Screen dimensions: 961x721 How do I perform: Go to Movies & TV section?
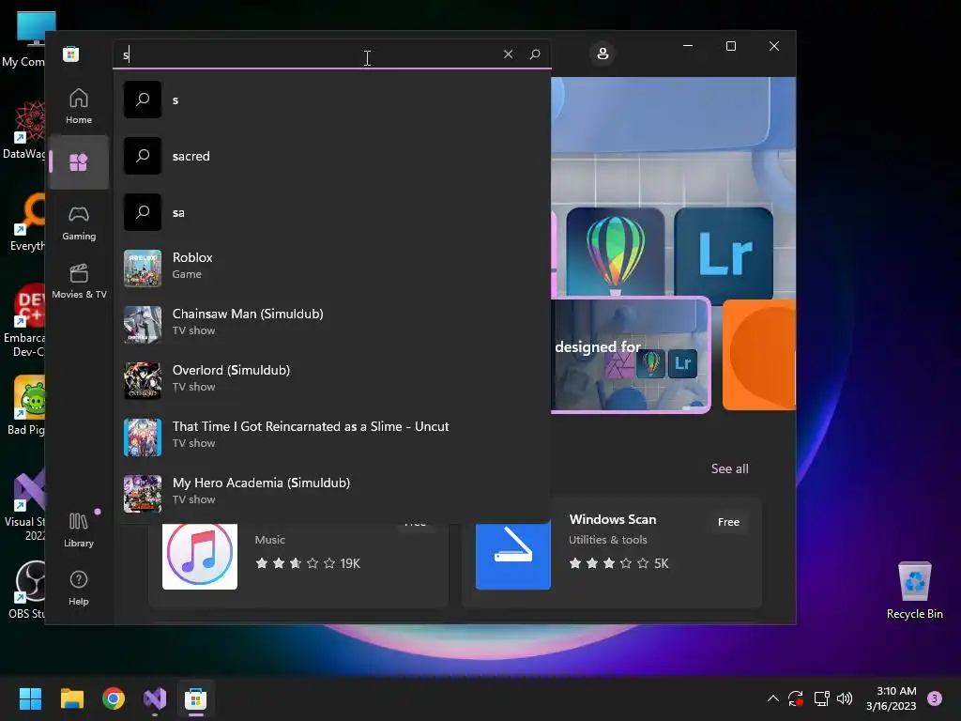tap(79, 281)
